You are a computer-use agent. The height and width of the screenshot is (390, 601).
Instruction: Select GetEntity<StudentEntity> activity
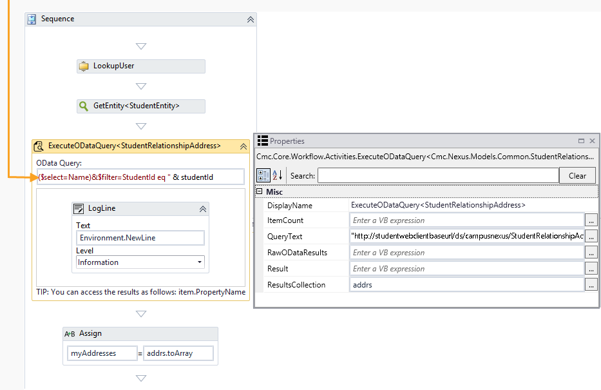(x=141, y=106)
